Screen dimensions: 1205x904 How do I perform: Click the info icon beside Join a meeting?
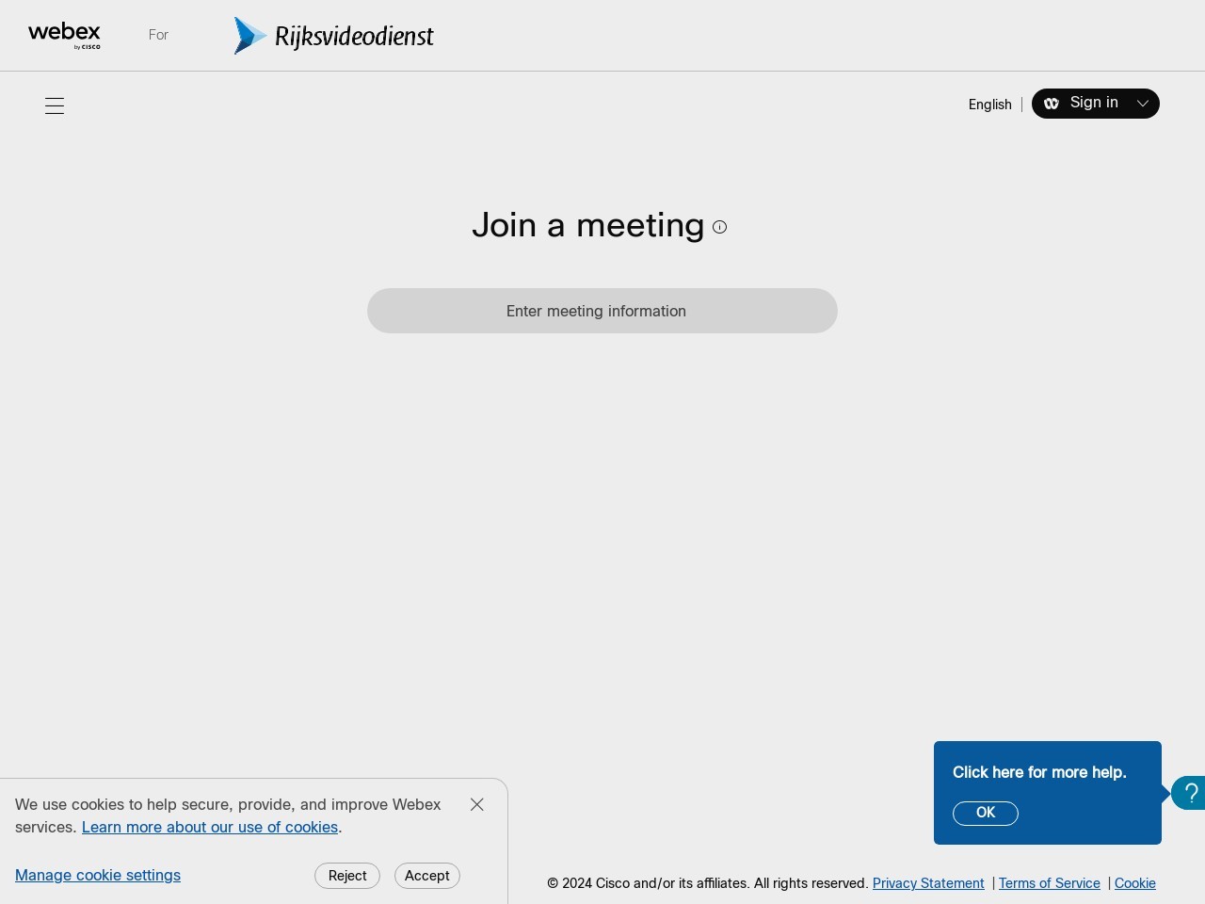coord(719,227)
